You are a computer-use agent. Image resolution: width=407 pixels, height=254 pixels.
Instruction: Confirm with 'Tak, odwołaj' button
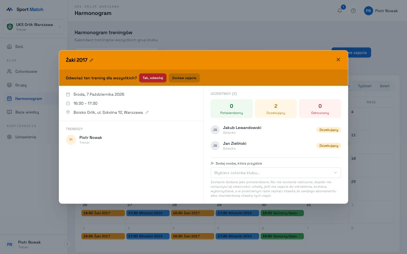[153, 78]
